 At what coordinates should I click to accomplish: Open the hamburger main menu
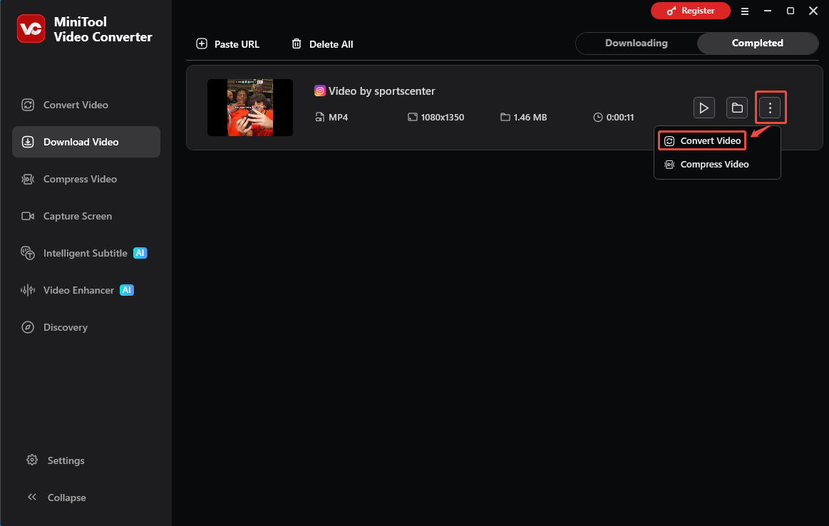(x=744, y=11)
